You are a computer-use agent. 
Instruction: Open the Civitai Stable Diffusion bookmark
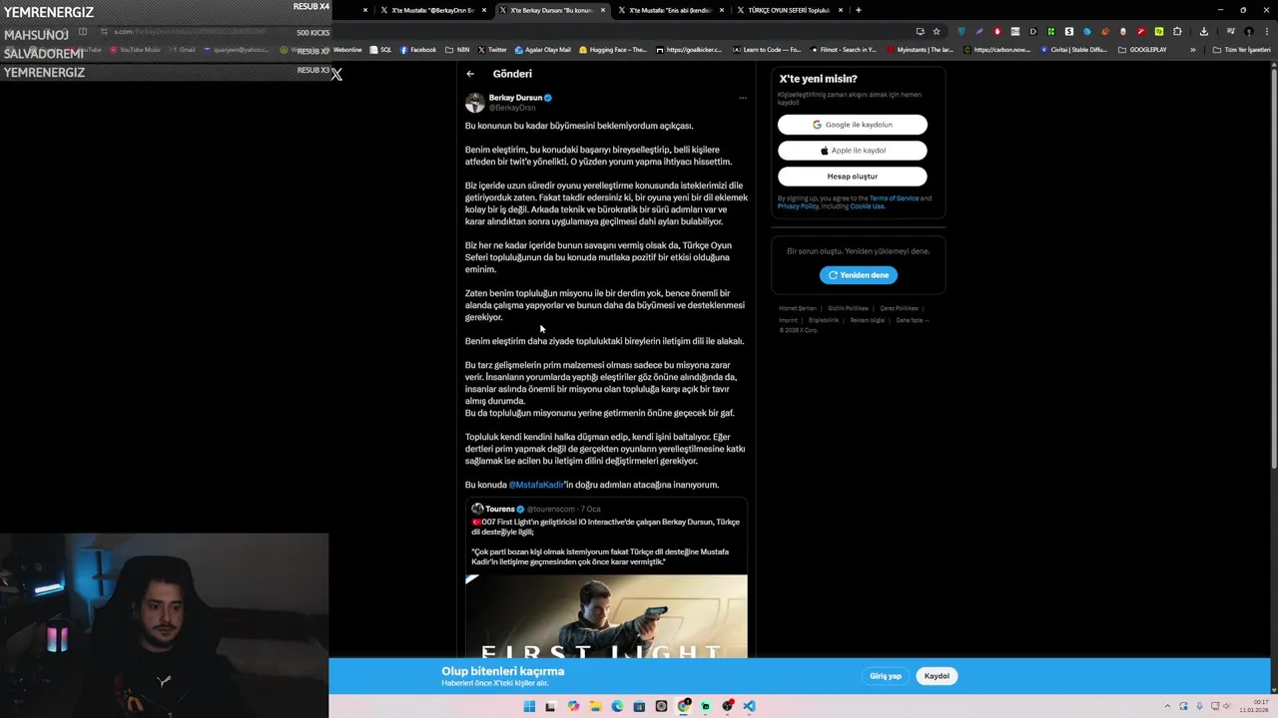1073,50
